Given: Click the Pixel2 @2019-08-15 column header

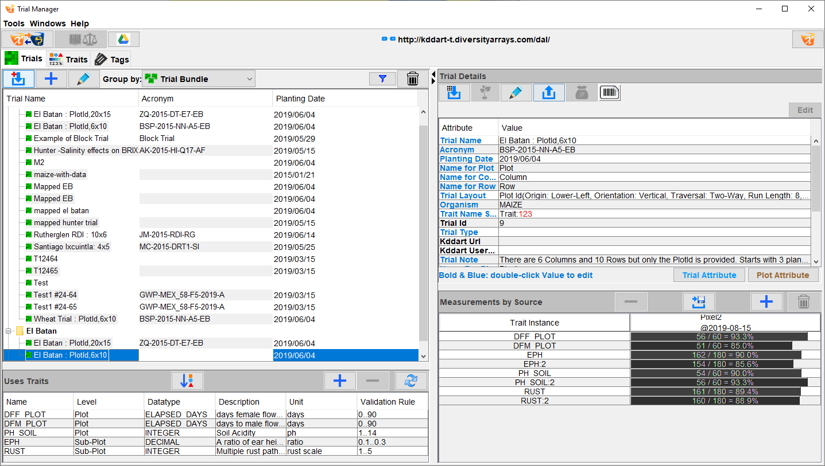Looking at the screenshot, I should [725, 322].
